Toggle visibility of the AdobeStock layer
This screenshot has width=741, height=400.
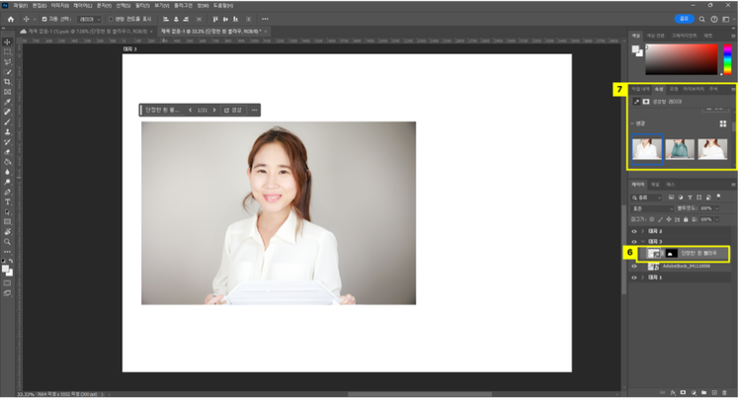[635, 267]
